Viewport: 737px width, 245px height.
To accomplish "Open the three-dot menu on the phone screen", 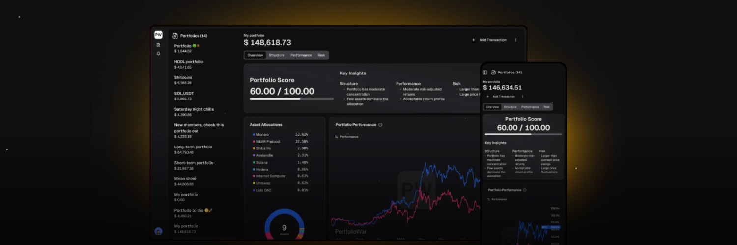I will pyautogui.click(x=522, y=97).
